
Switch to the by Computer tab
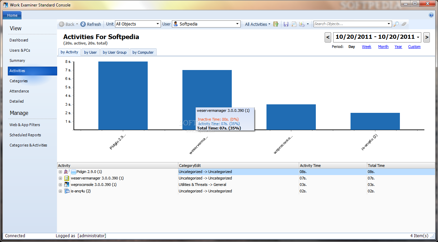pos(143,52)
